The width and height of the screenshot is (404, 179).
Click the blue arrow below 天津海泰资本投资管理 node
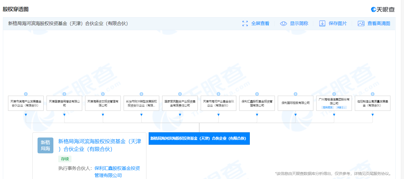pos(103,115)
